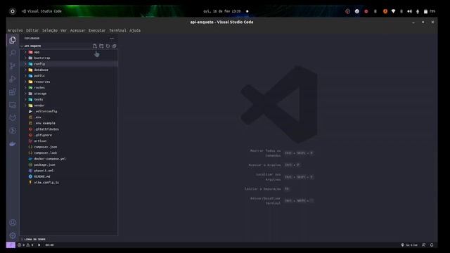450x253 pixels.
Task: Open the Search view in activity bar
Action: [x=13, y=53]
